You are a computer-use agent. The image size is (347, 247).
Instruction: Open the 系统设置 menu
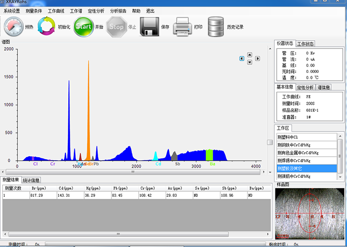pos(12,11)
